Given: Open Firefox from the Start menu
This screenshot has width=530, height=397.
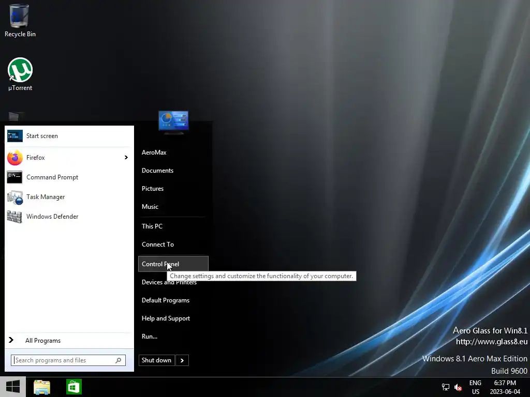Looking at the screenshot, I should tap(68, 158).
